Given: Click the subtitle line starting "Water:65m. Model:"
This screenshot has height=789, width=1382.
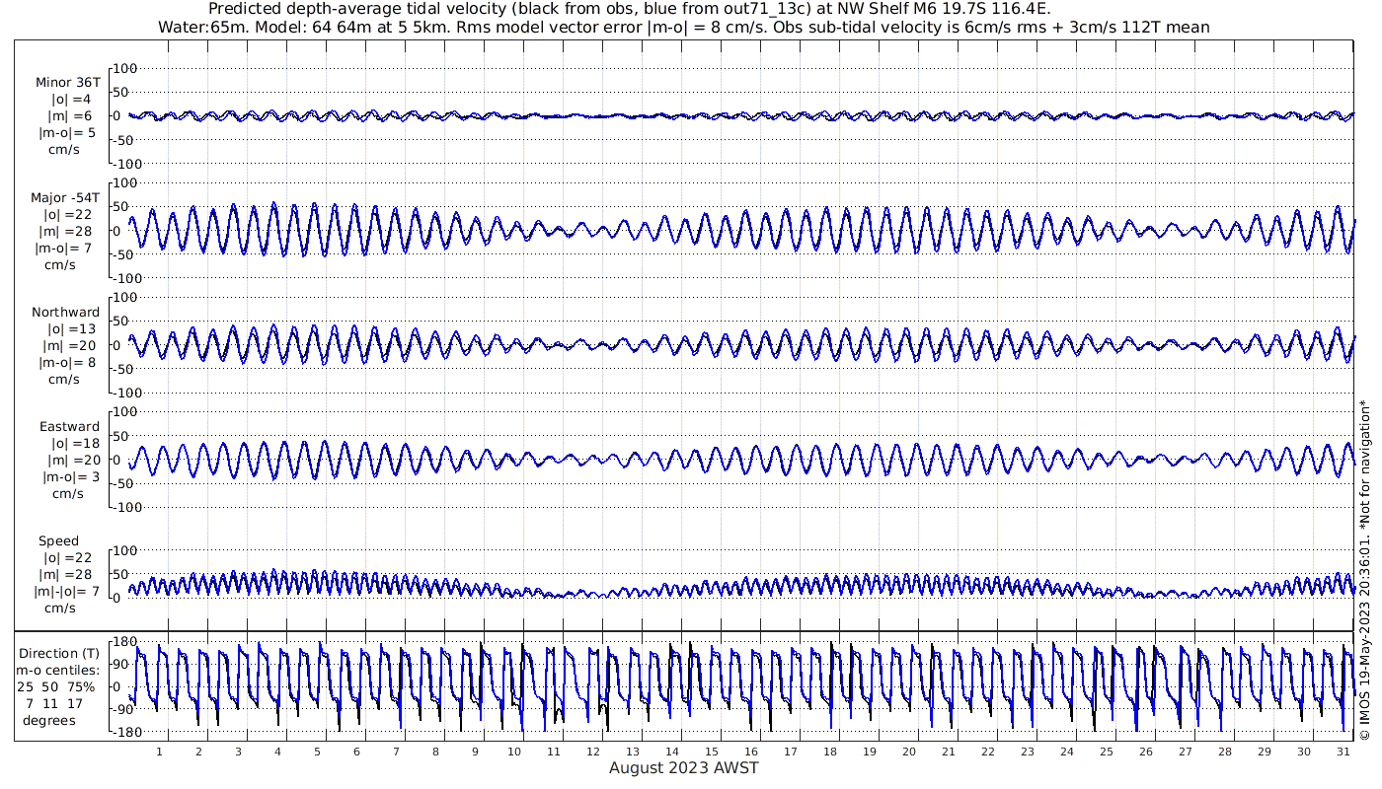Looking at the screenshot, I should point(684,28).
